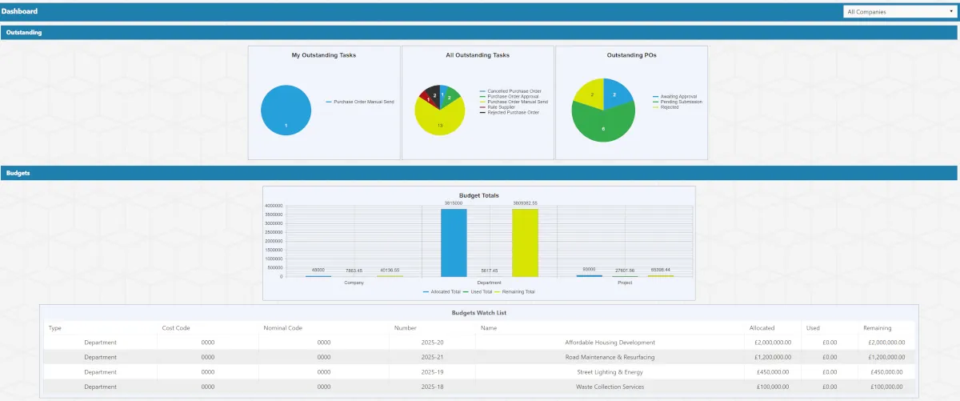The width and height of the screenshot is (960, 401).
Task: Click the Budget Totals chart title
Action: [479, 195]
